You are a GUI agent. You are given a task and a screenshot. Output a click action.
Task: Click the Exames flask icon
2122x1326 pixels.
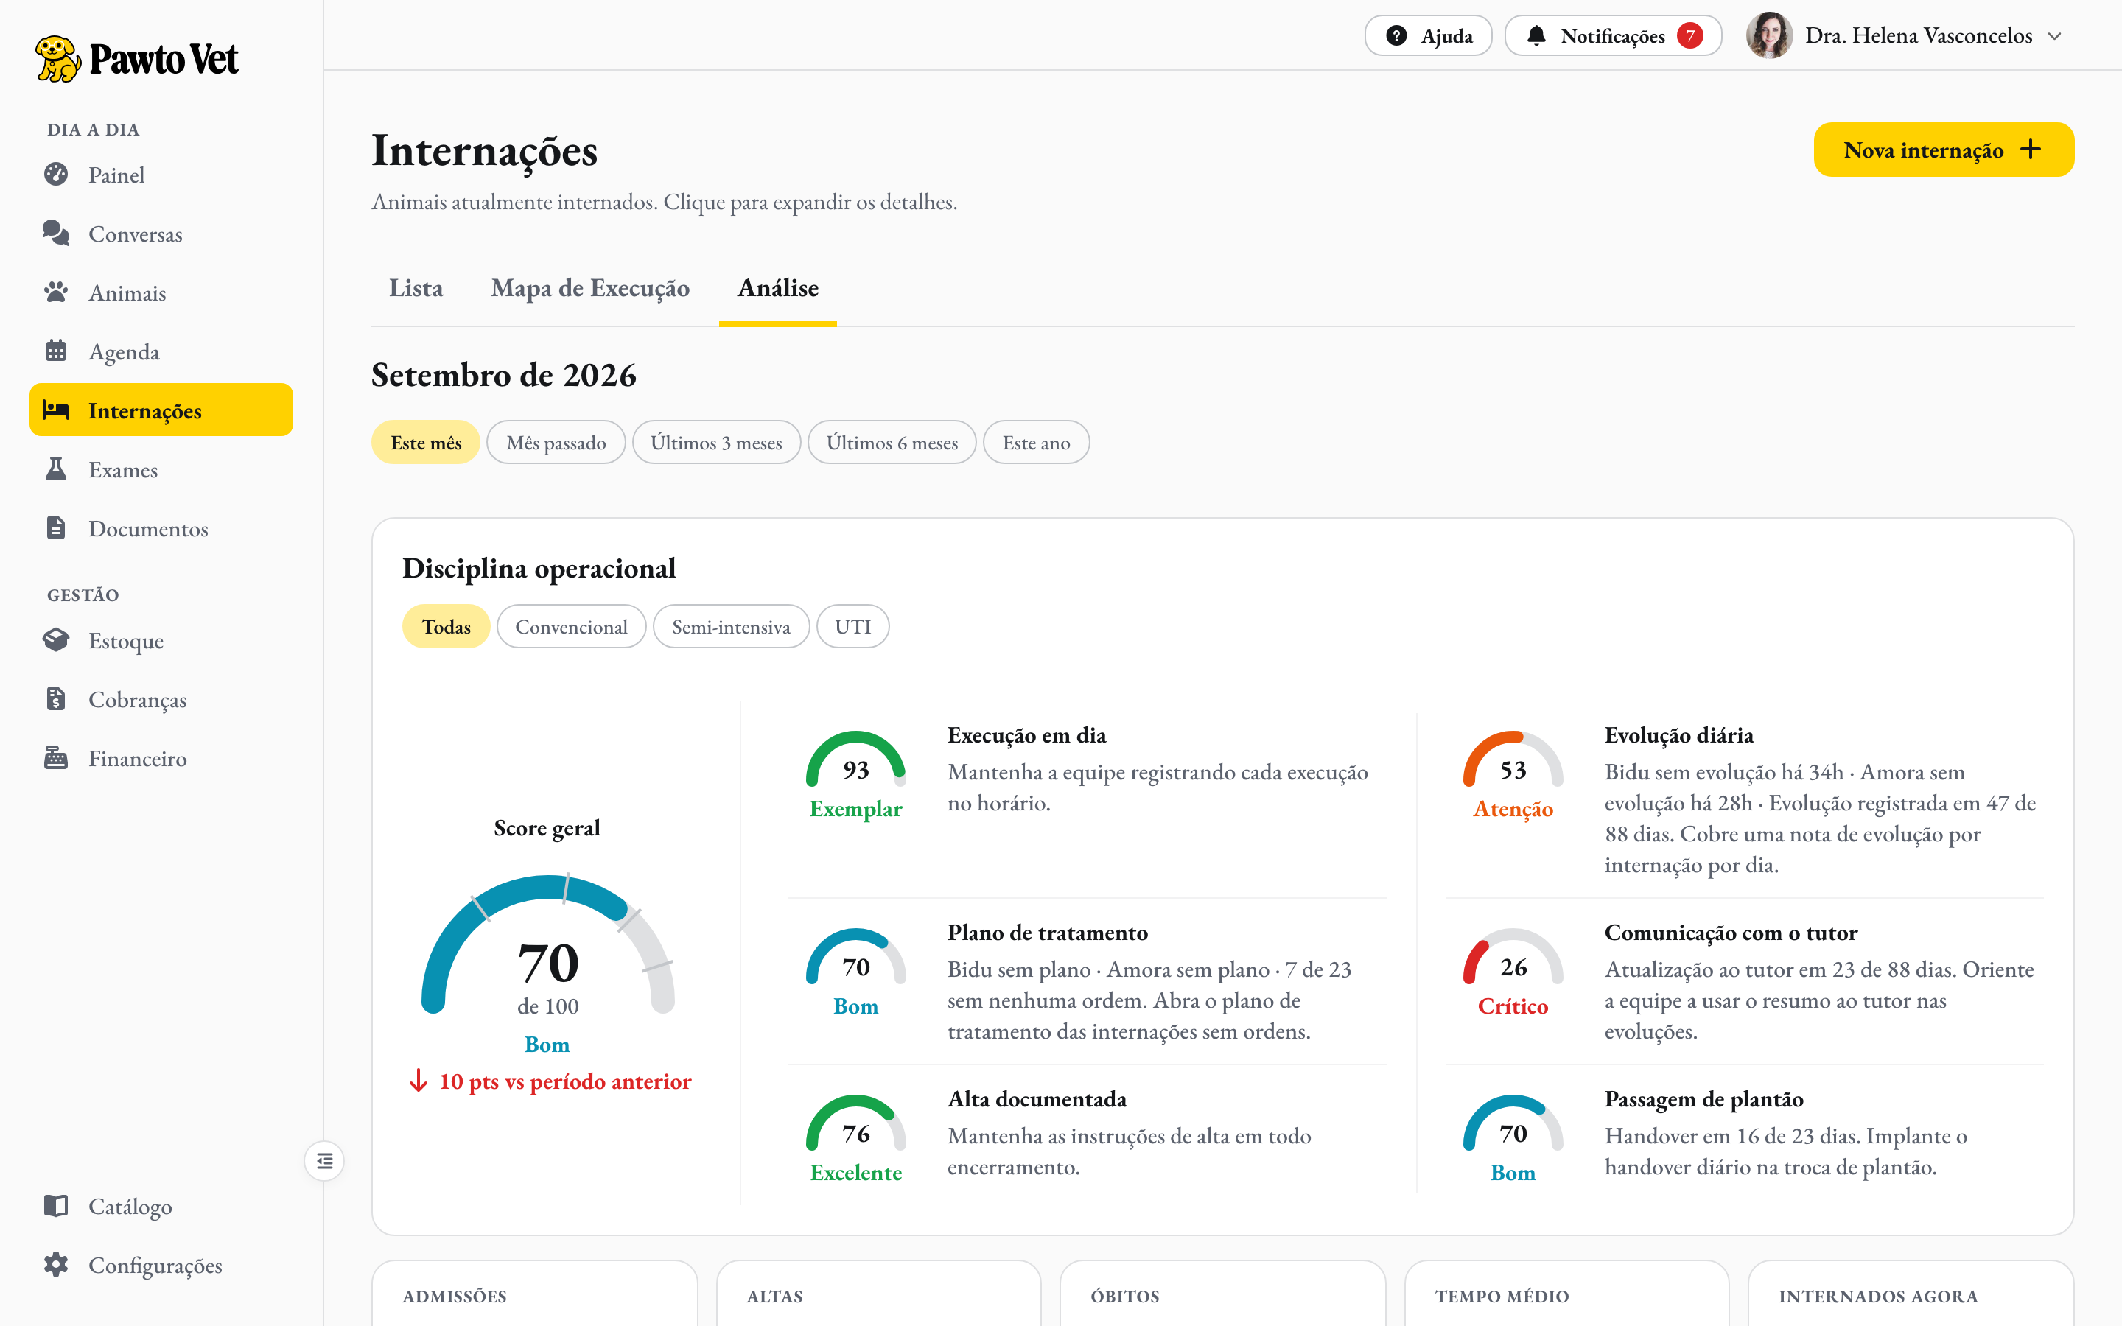[x=56, y=469]
